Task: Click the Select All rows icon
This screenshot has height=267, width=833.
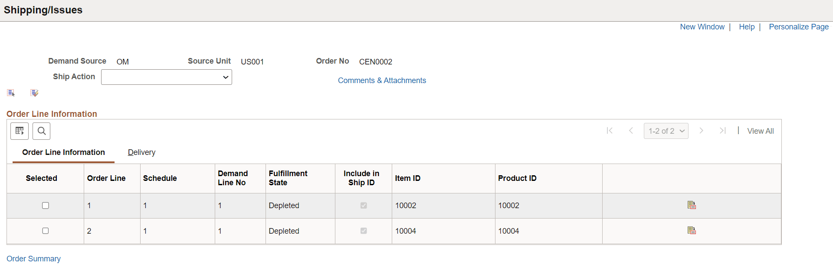Action: (x=10, y=92)
